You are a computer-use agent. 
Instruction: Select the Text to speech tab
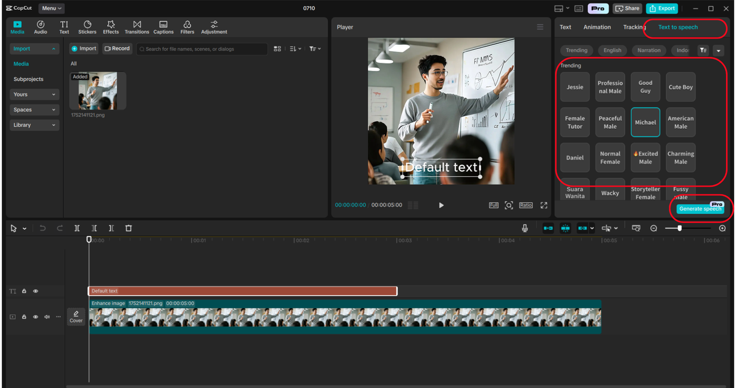678,27
